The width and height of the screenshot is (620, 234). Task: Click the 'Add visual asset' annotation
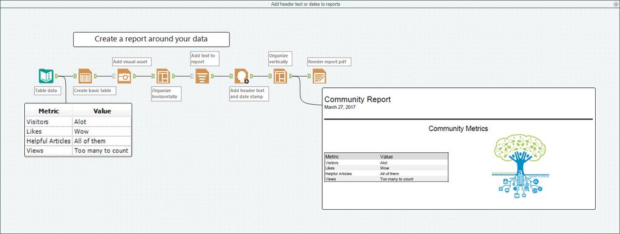coord(132,61)
